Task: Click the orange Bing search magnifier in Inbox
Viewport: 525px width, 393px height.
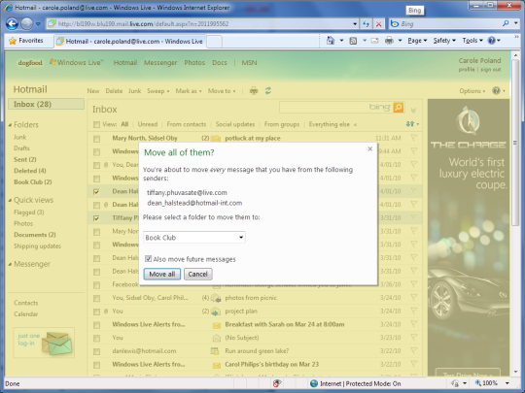Action: tap(398, 108)
